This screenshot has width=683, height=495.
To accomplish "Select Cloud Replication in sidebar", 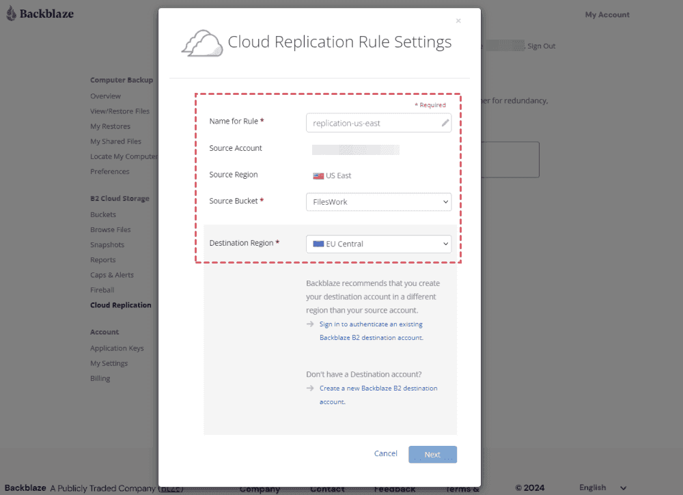I will coord(121,305).
